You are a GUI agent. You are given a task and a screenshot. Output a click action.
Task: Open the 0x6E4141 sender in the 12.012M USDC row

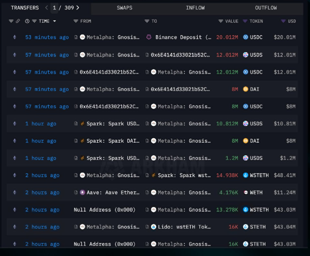point(109,72)
